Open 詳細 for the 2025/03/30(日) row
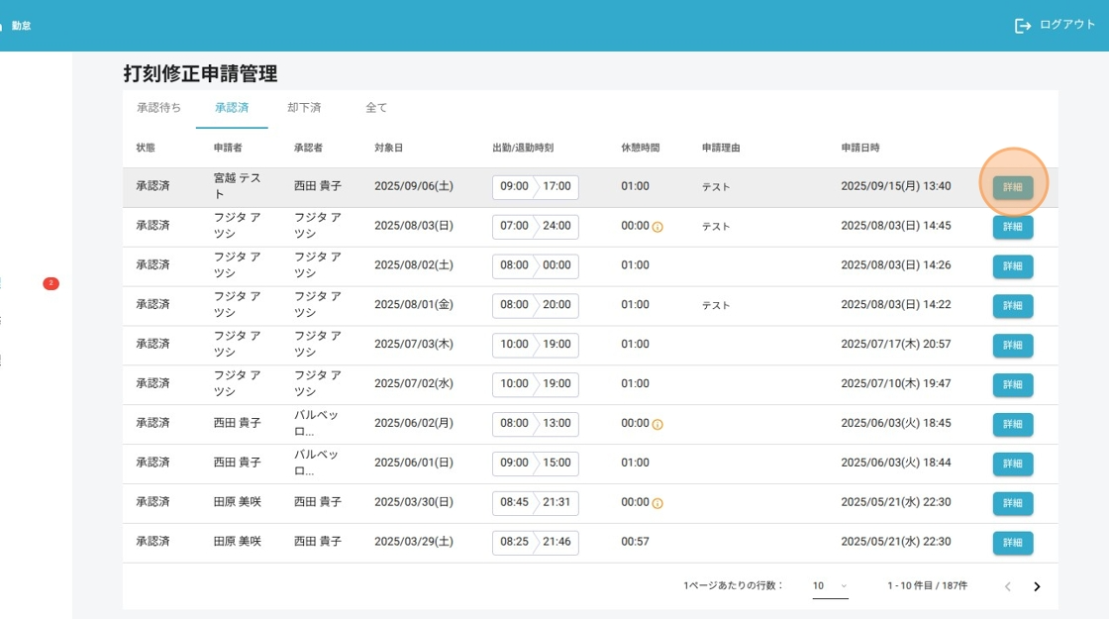 tap(1013, 503)
